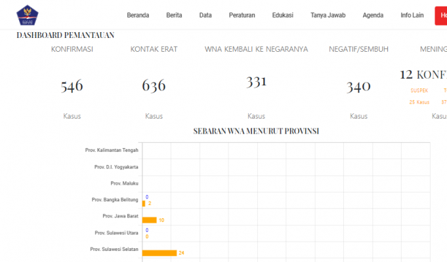The width and height of the screenshot is (447, 262).
Task: Select the 331 WNA Kembali count
Action: [x=257, y=82]
